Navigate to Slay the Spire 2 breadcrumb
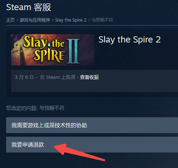Viewport: 178px width, 168px height. 71,20
